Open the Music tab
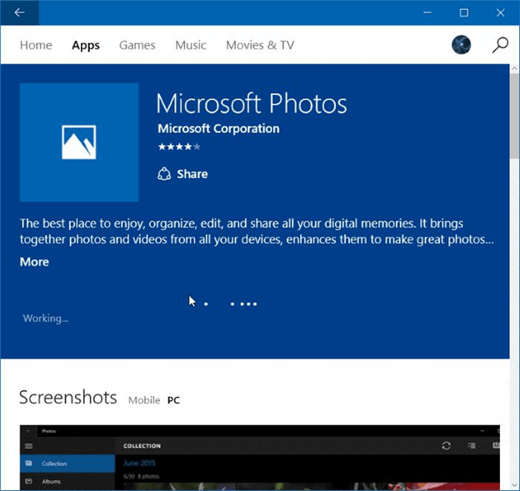The width and height of the screenshot is (520, 491). [x=191, y=45]
